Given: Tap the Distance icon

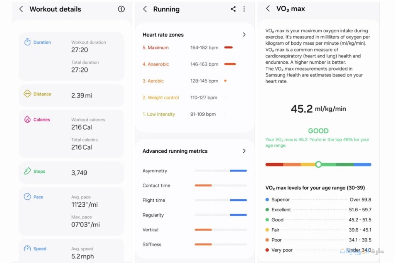Looking at the screenshot, I should pos(27,94).
